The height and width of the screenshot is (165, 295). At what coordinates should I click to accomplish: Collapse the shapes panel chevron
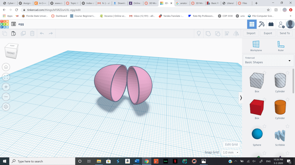pyautogui.click(x=241, y=98)
